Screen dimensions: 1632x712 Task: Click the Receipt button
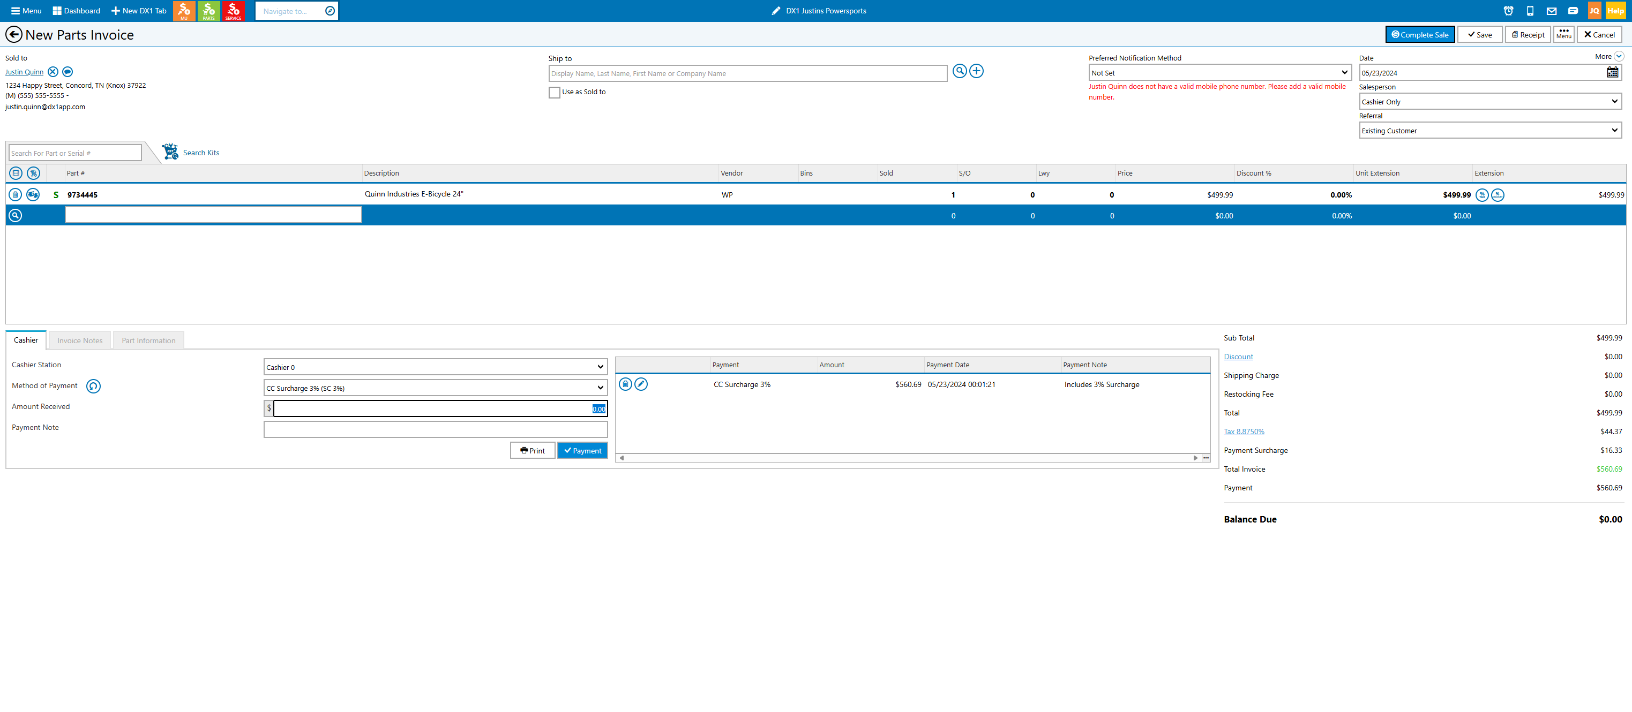pos(1527,34)
